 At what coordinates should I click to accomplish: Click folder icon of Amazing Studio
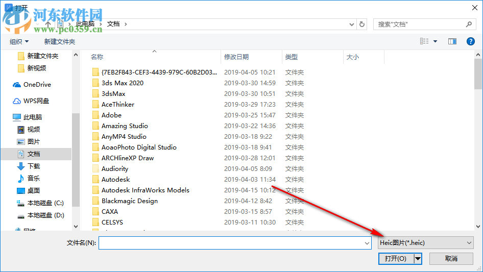(x=96, y=126)
